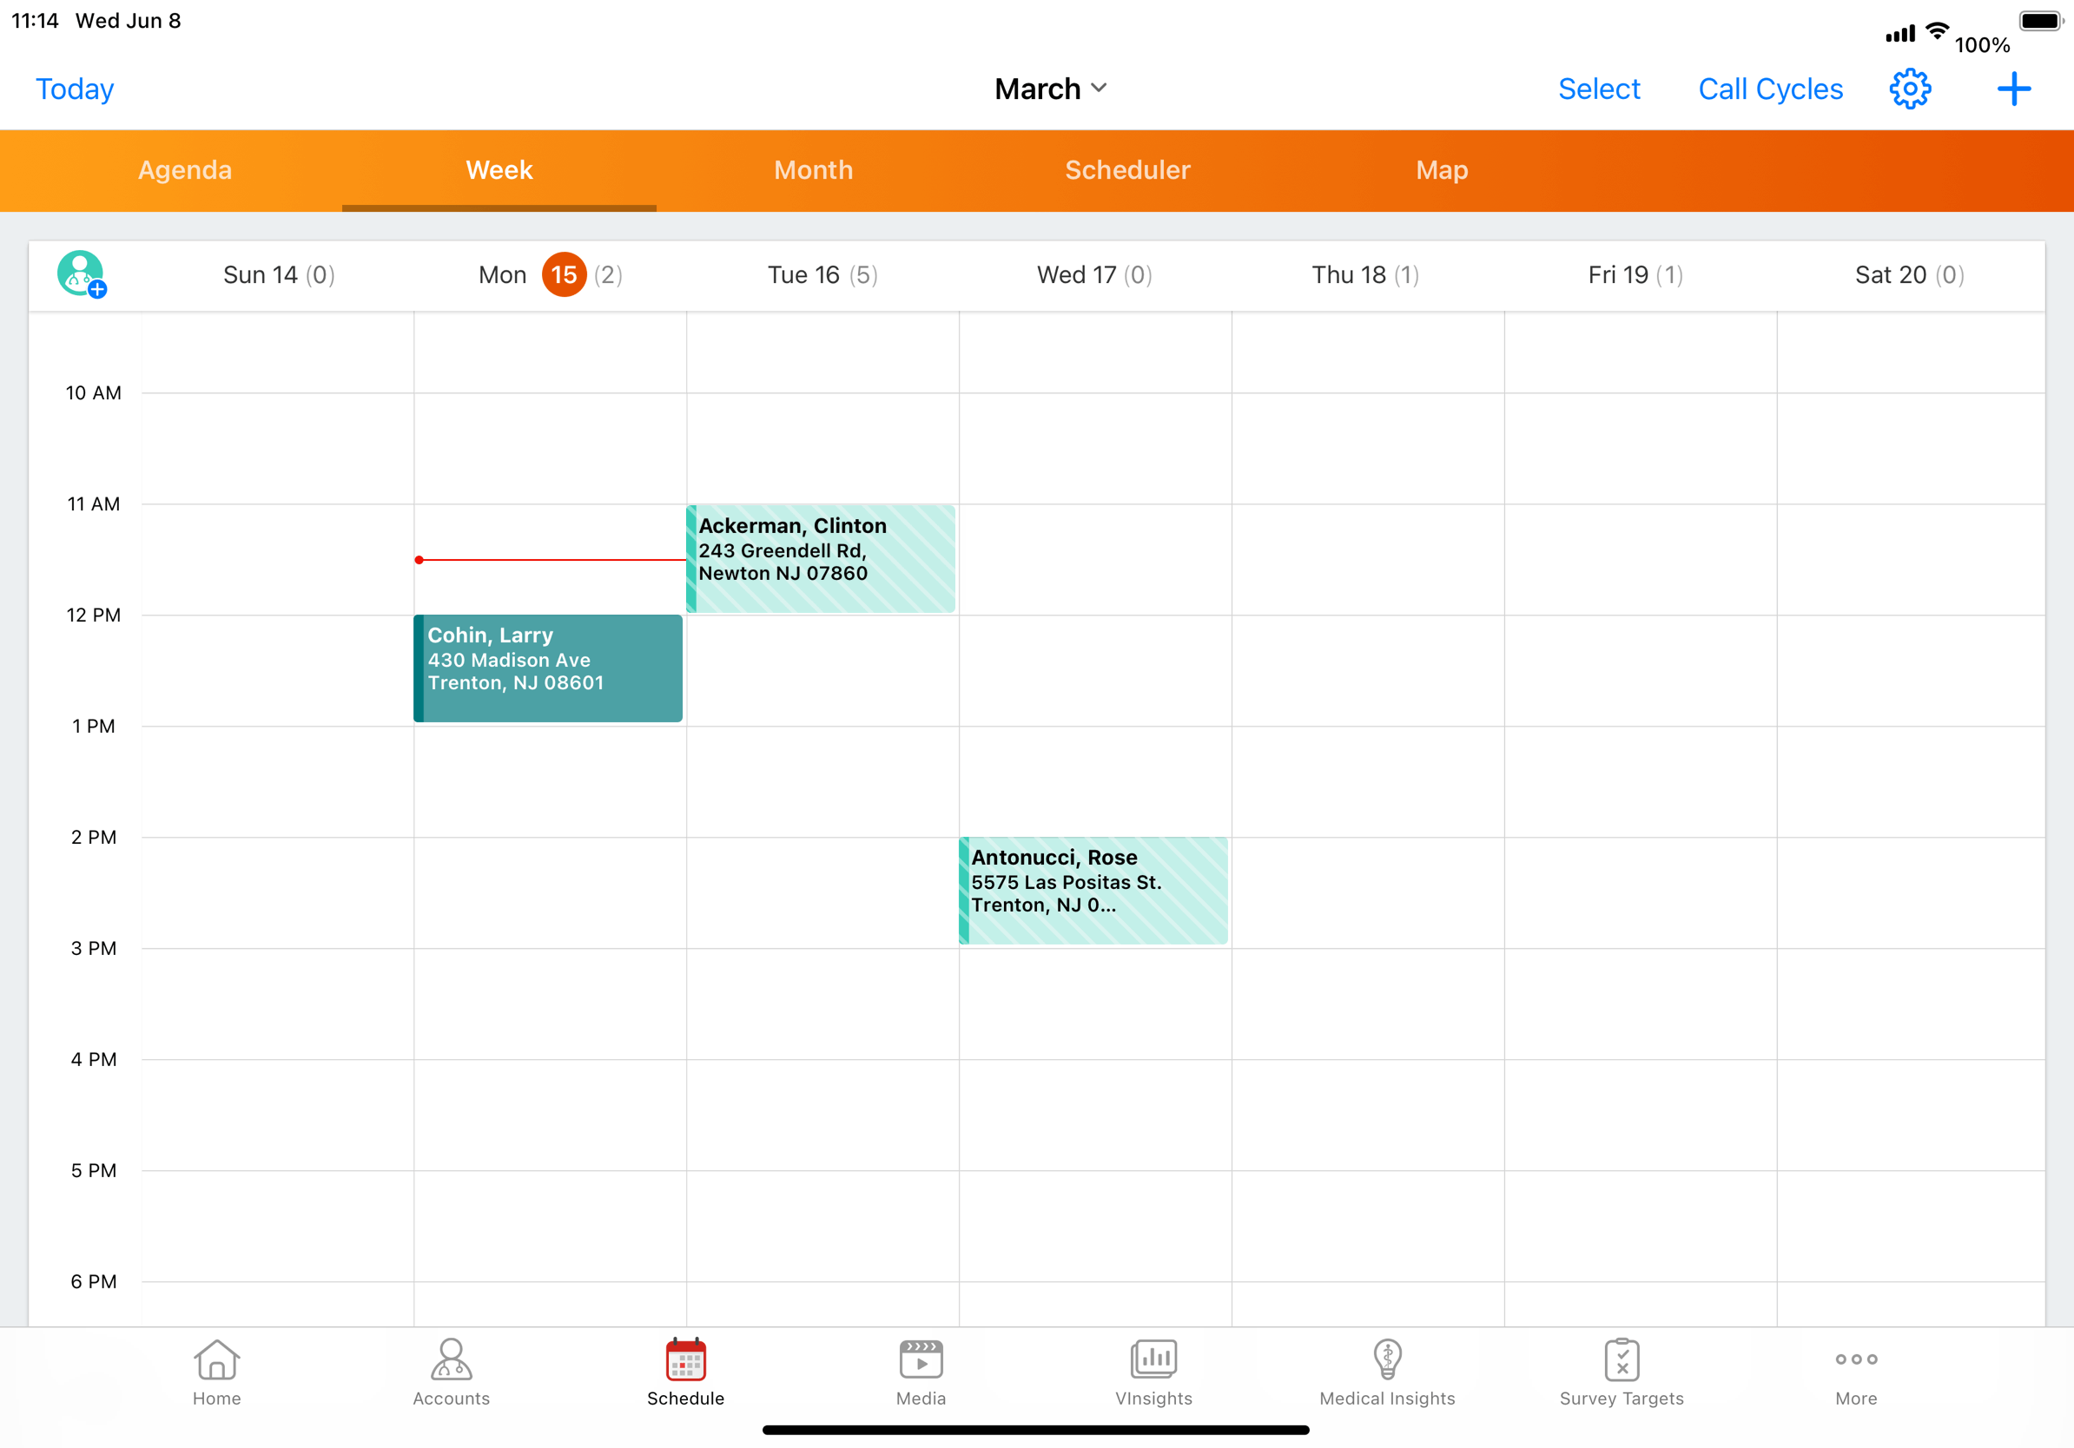This screenshot has width=2074, height=1448.
Task: Open the schedule settings gear icon
Action: (x=1910, y=89)
